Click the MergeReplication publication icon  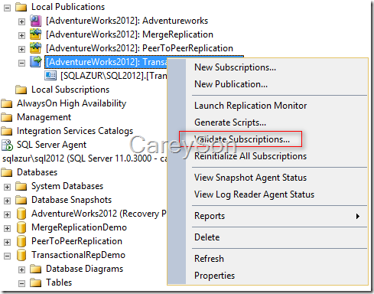click(35, 34)
